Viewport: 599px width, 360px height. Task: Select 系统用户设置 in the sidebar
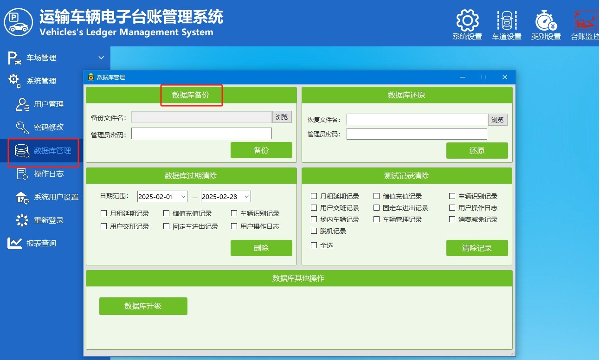(x=56, y=197)
